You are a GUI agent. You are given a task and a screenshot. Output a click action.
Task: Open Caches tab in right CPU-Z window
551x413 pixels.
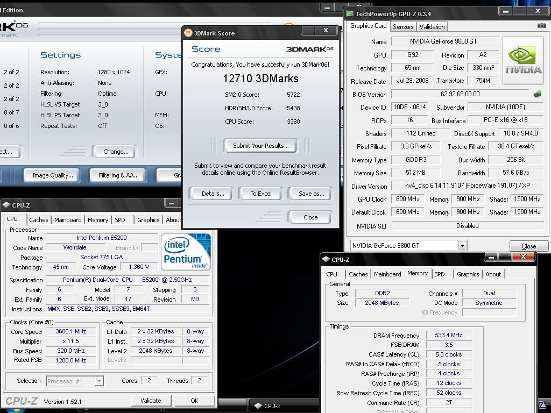tap(358, 274)
